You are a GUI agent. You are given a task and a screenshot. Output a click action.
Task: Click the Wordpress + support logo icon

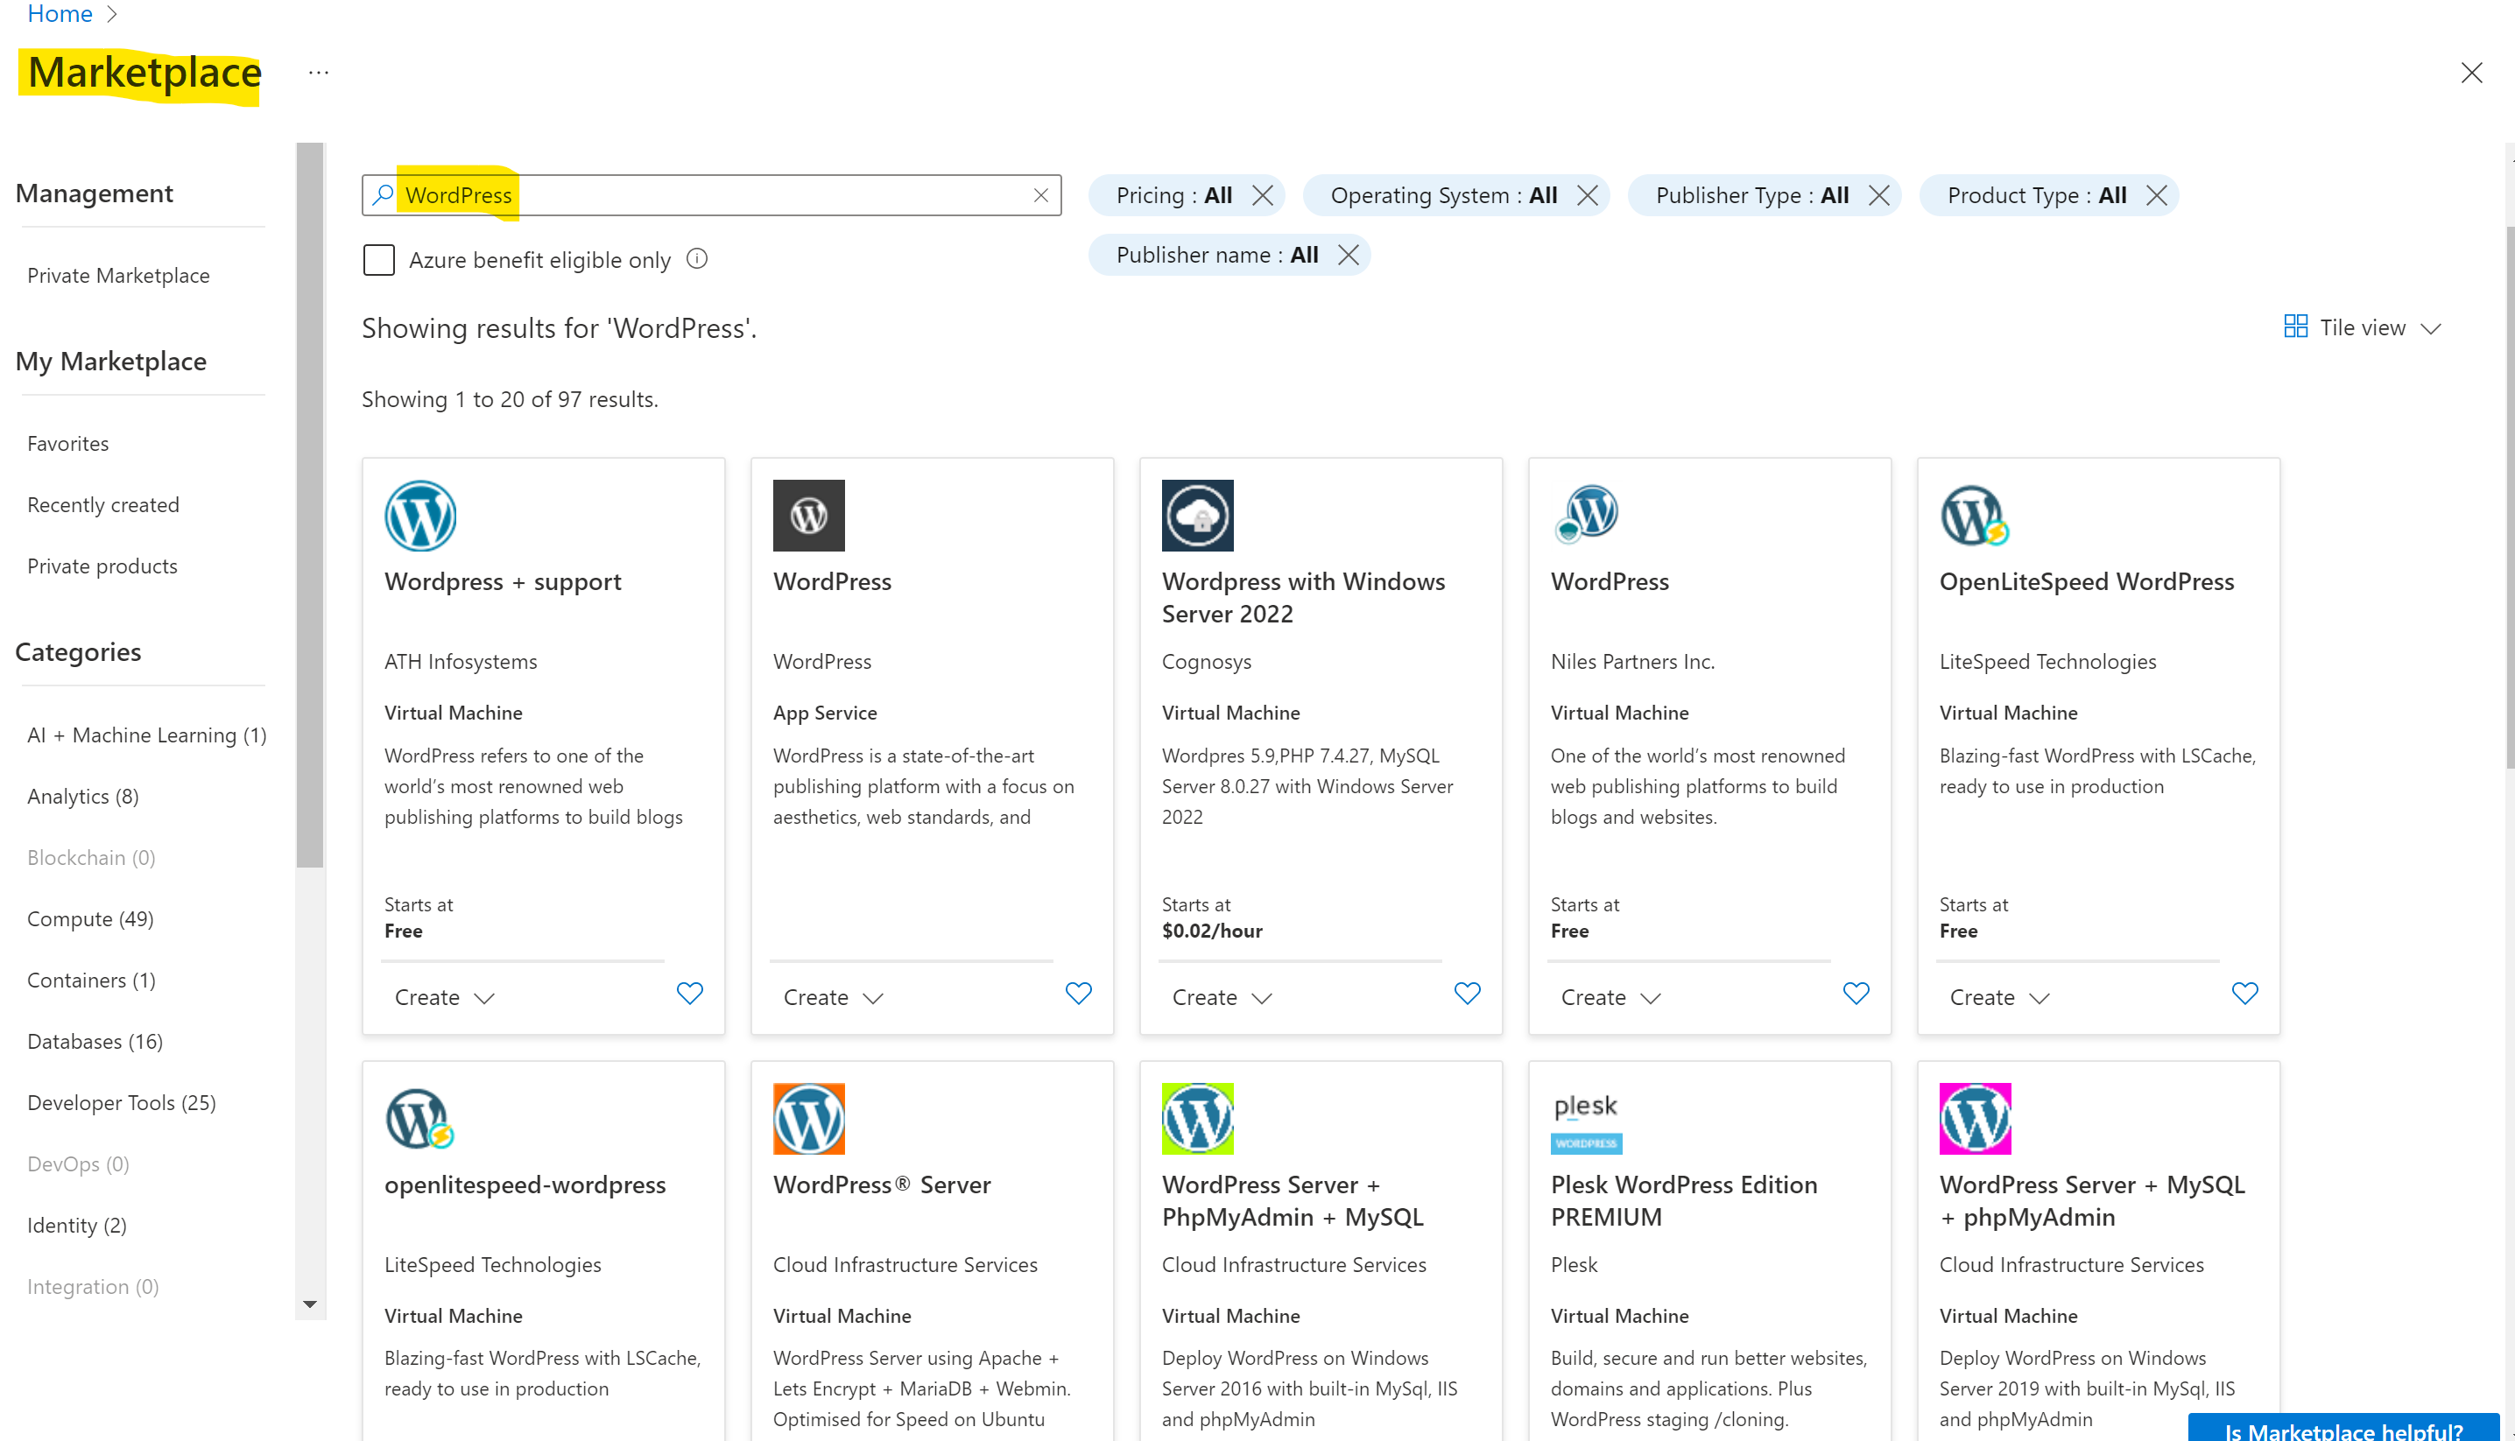tap(419, 516)
